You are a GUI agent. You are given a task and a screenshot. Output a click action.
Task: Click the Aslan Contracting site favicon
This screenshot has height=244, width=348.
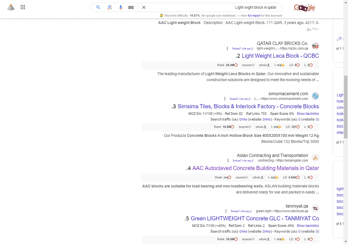[x=315, y=158]
